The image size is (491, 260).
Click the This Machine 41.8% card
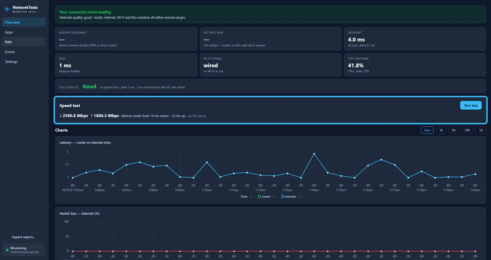(415, 65)
